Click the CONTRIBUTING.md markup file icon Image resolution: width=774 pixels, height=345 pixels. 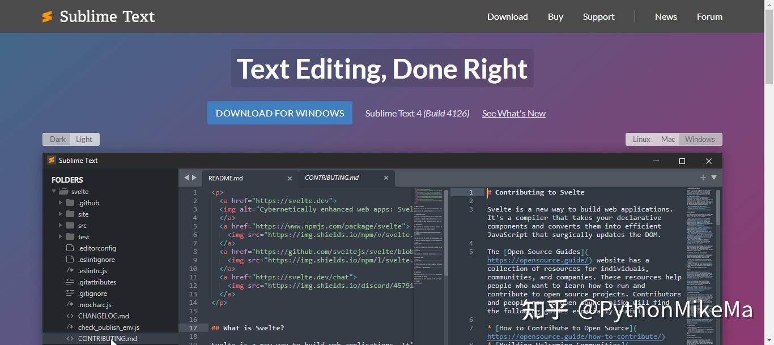click(x=70, y=338)
